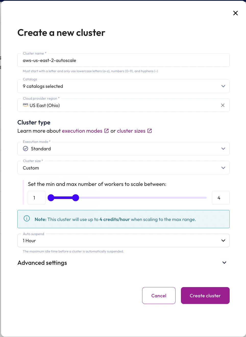Click the max workers number field
The image size is (246, 337).
click(x=221, y=198)
